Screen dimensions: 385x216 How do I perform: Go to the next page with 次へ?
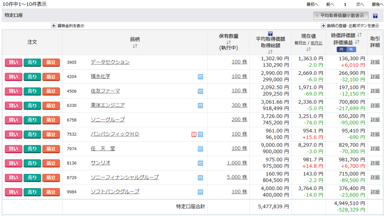360,4
